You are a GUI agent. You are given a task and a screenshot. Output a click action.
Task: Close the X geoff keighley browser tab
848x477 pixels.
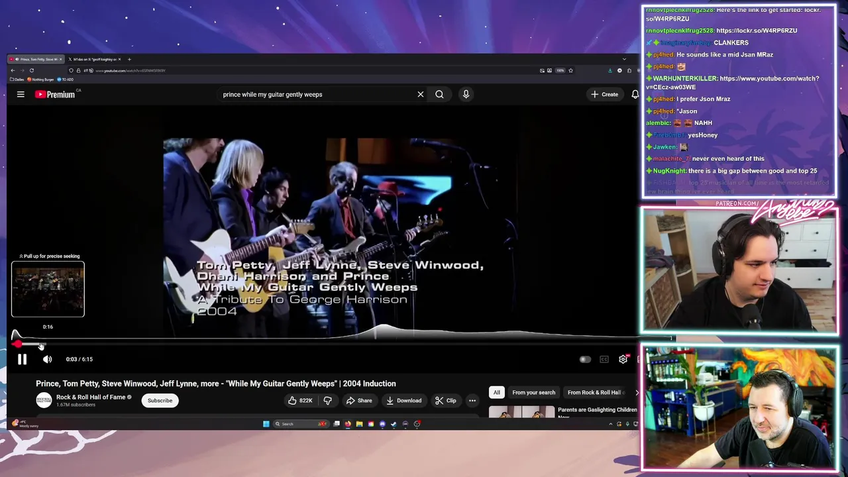[x=120, y=59]
